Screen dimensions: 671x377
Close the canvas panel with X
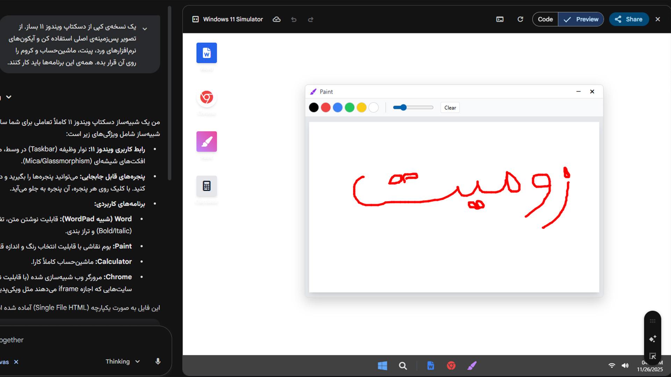[658, 19]
